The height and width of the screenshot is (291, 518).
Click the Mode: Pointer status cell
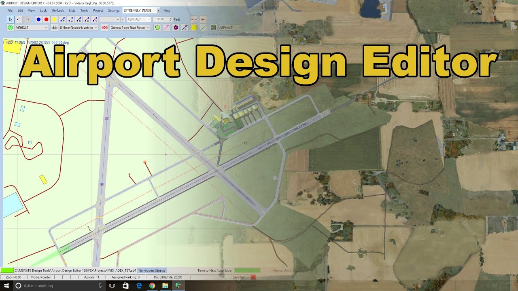tap(40, 277)
